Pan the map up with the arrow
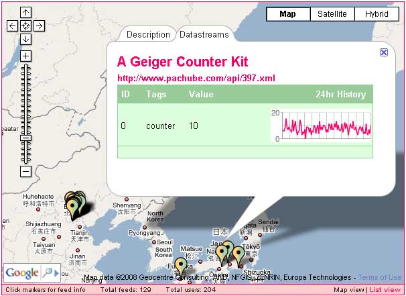Viewport: 406px width, 296px height. (25, 12)
